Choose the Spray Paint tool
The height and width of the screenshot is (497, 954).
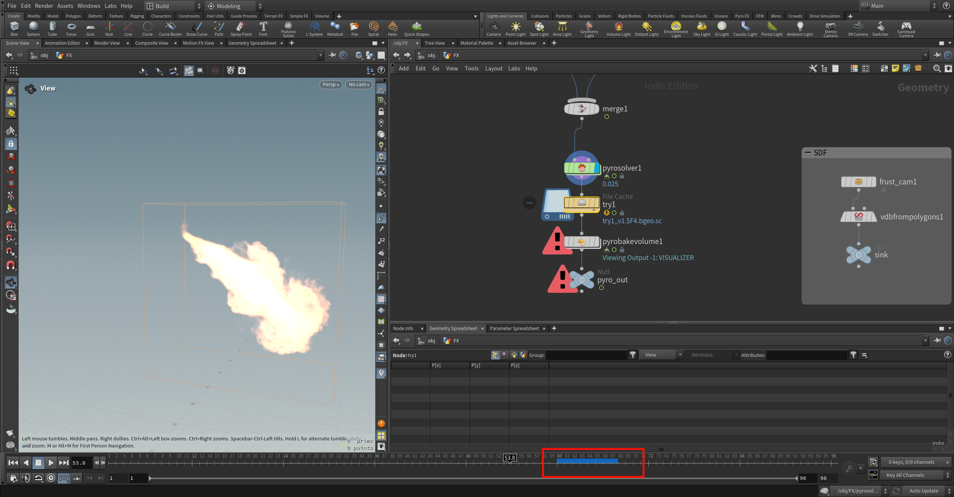coord(241,29)
